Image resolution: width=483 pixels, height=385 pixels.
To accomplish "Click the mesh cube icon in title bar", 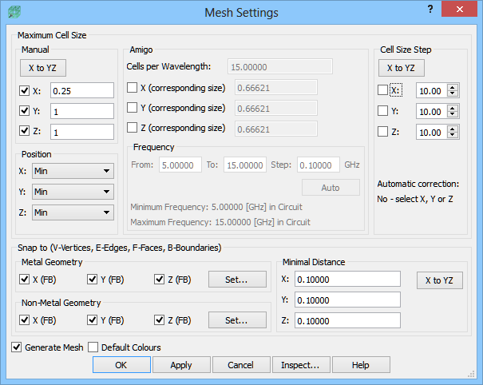I will pos(14,12).
